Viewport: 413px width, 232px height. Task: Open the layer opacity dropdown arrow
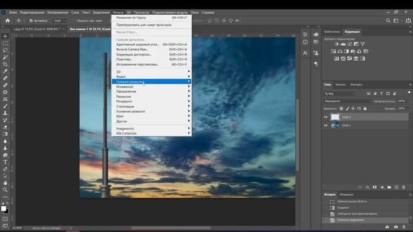click(408, 101)
